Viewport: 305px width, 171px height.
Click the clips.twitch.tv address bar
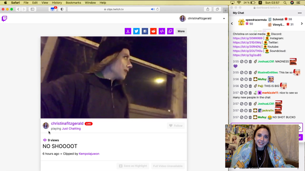tap(114, 9)
